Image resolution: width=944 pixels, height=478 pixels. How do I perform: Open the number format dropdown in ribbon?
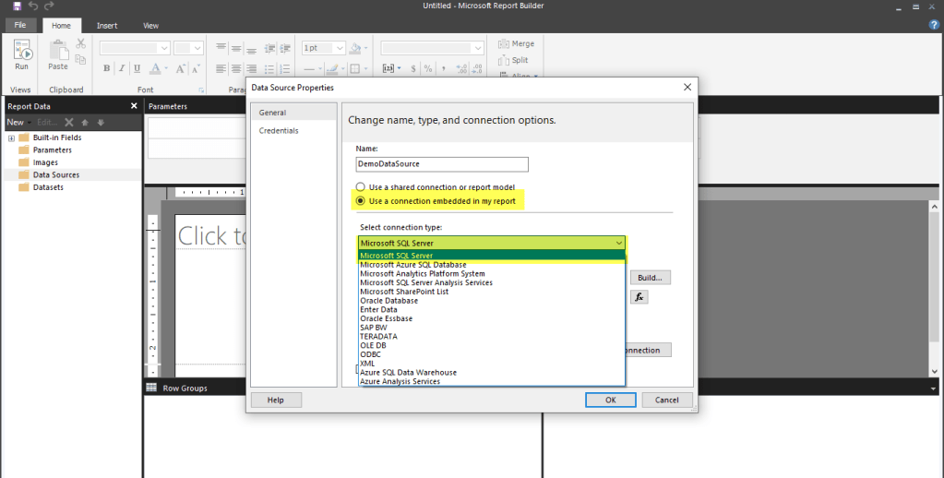tap(478, 48)
